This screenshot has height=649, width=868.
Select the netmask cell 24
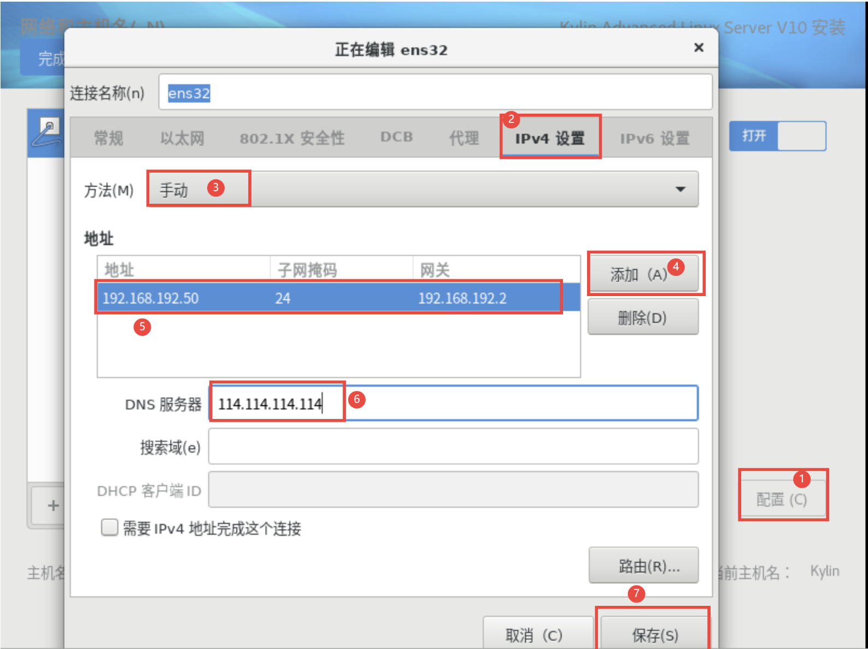[342, 298]
